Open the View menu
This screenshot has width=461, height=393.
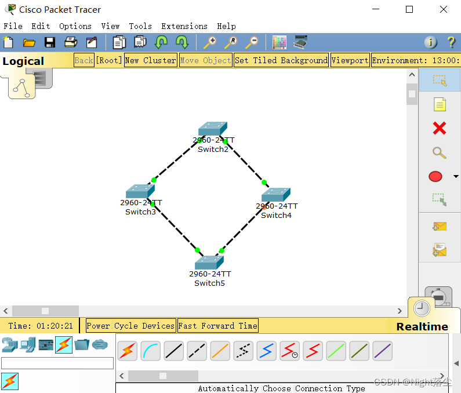(x=110, y=26)
